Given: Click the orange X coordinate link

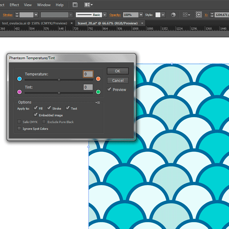Looking at the screenshot, I should coord(206,15).
